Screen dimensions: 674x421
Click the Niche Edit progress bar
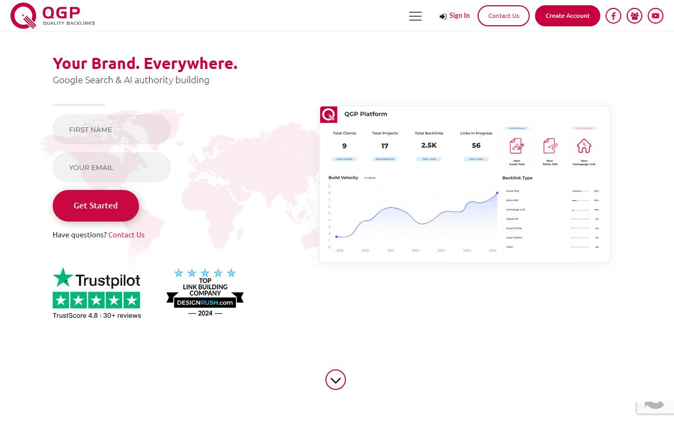tap(580, 201)
